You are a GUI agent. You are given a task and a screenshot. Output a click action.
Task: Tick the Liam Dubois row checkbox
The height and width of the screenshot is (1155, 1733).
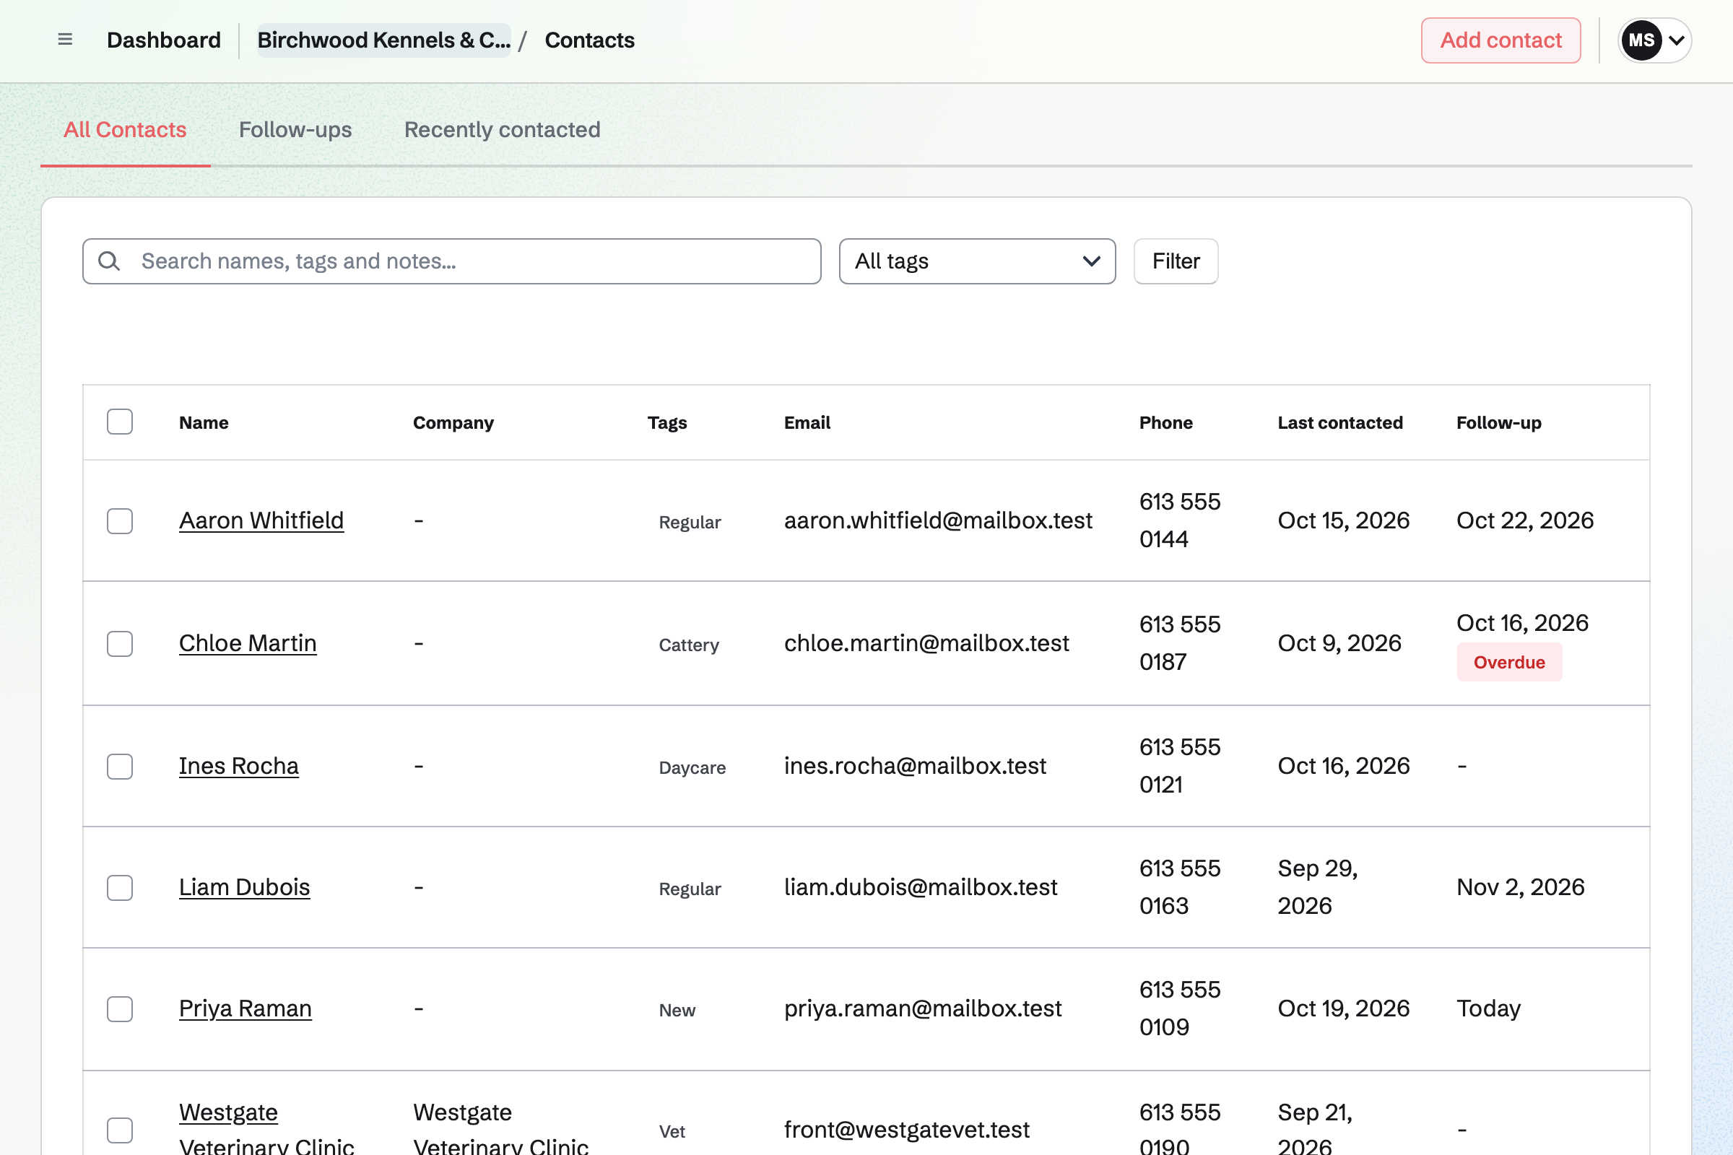coord(119,888)
